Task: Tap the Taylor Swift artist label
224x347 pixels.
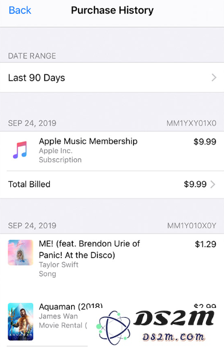Action: point(58,264)
